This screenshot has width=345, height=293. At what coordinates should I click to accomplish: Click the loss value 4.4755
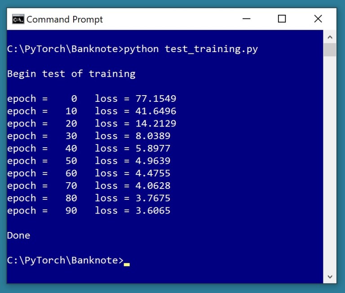coord(153,173)
